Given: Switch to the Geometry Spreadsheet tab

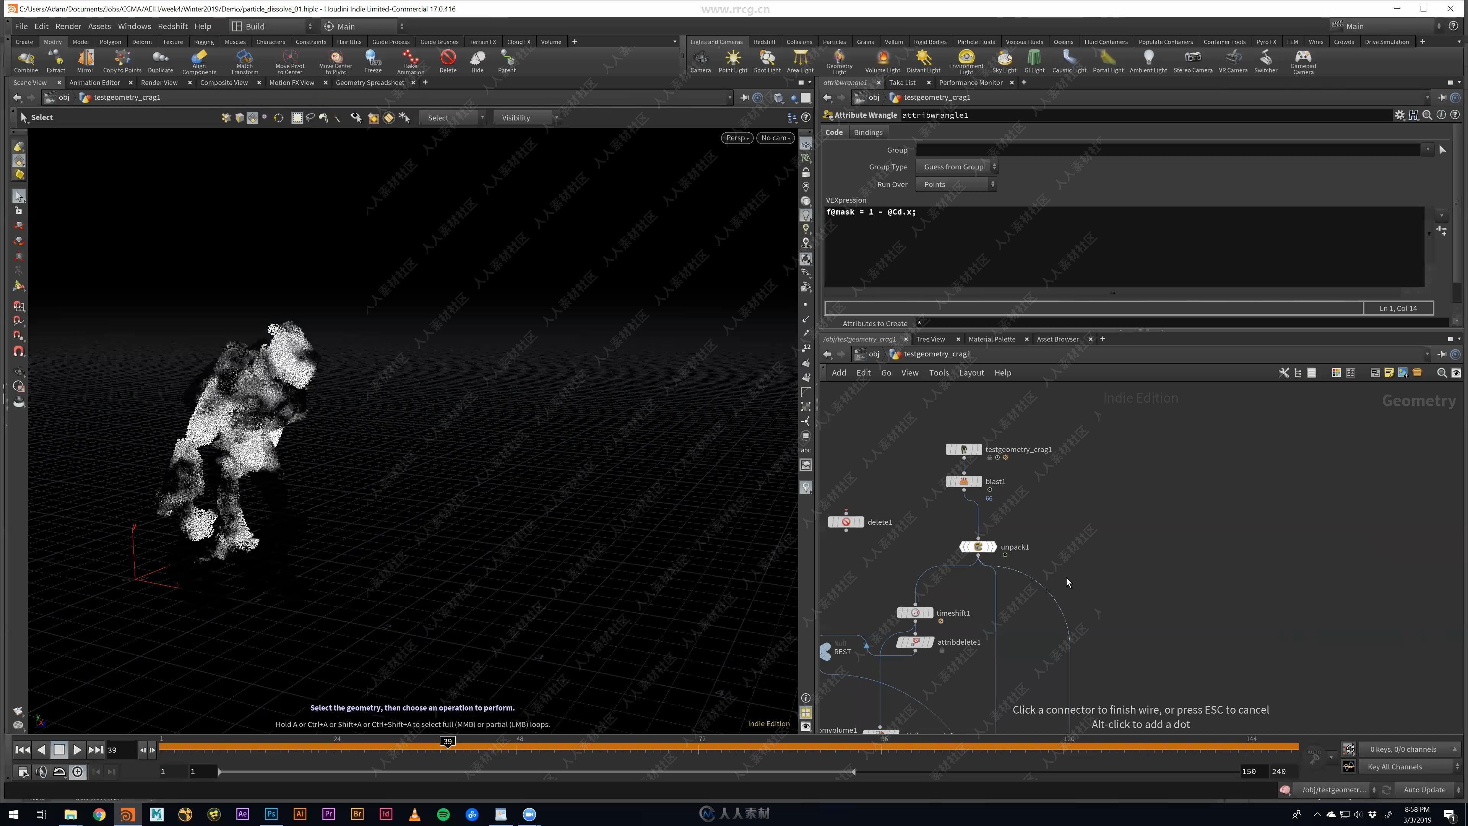Looking at the screenshot, I should coord(369,83).
